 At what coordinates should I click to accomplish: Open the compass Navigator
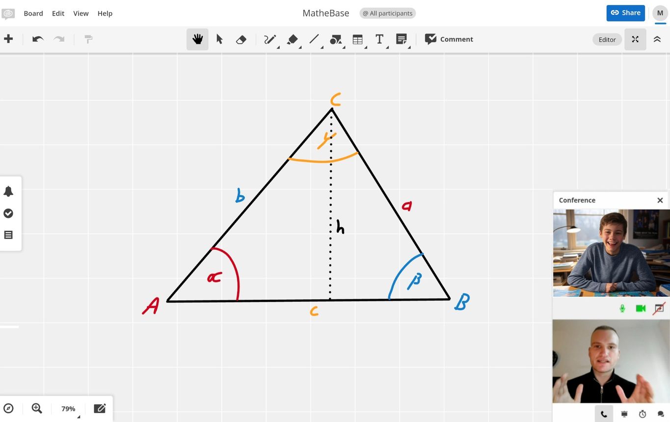click(8, 408)
